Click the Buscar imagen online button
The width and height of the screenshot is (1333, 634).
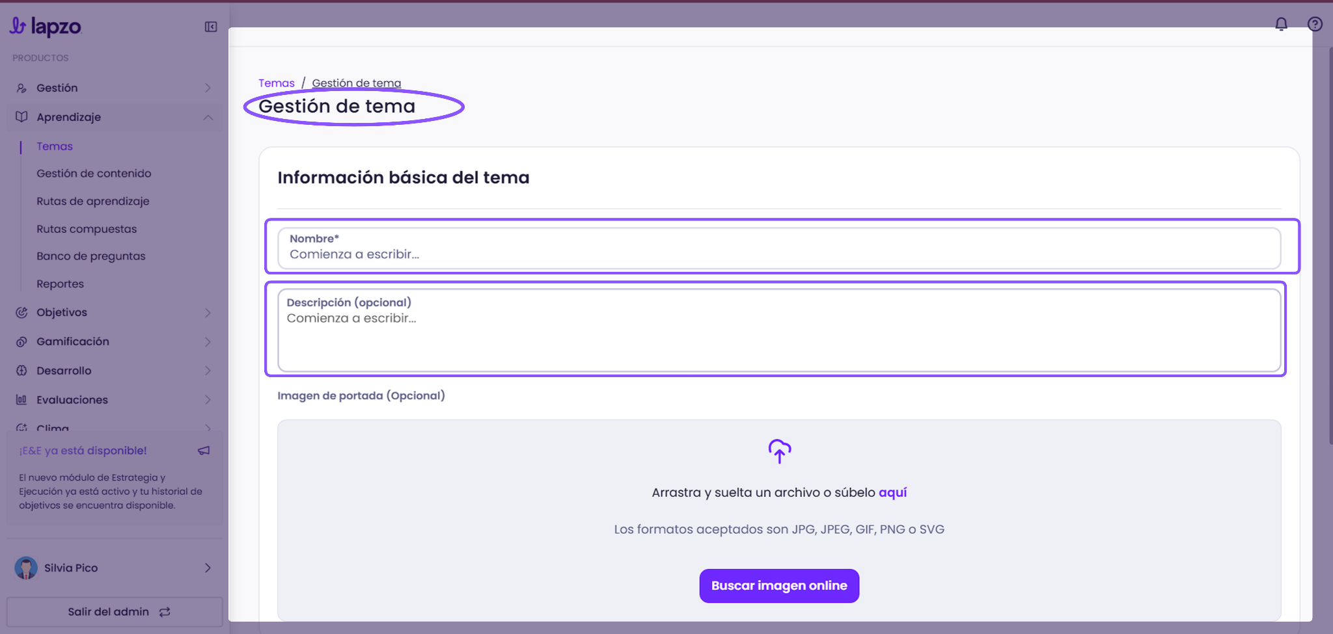pos(779,586)
